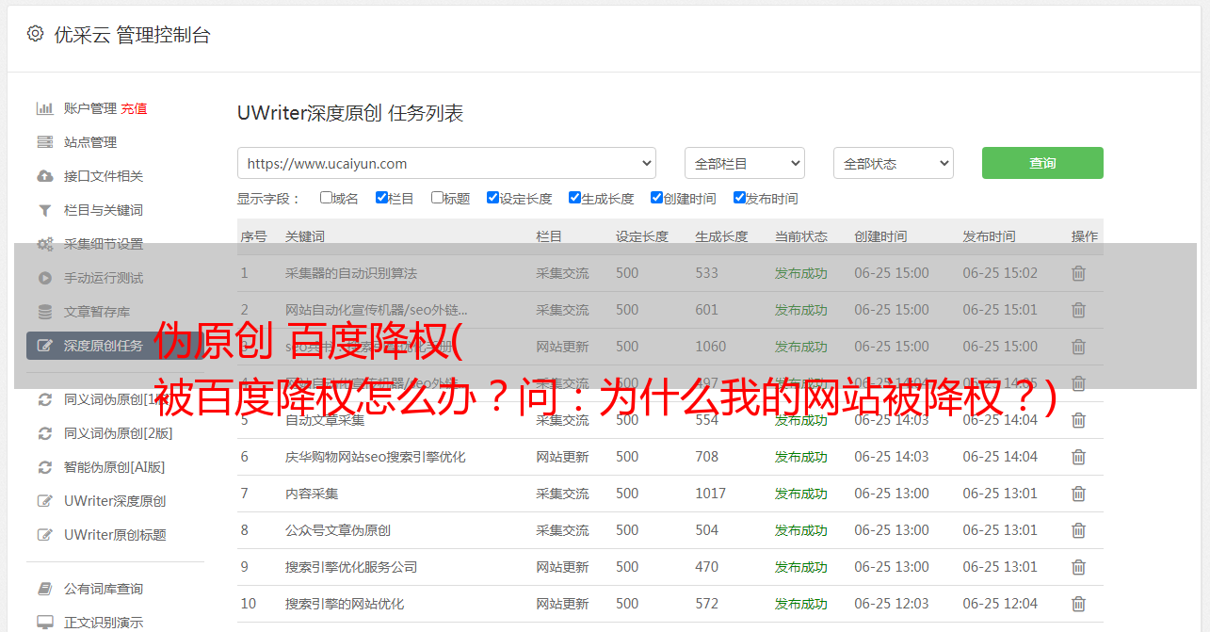Open 接口文件相关 in the sidebar
1210x632 pixels.
click(x=104, y=176)
